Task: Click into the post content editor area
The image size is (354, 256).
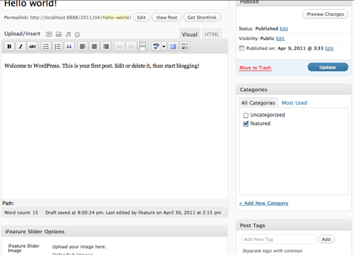Action: coord(115,127)
